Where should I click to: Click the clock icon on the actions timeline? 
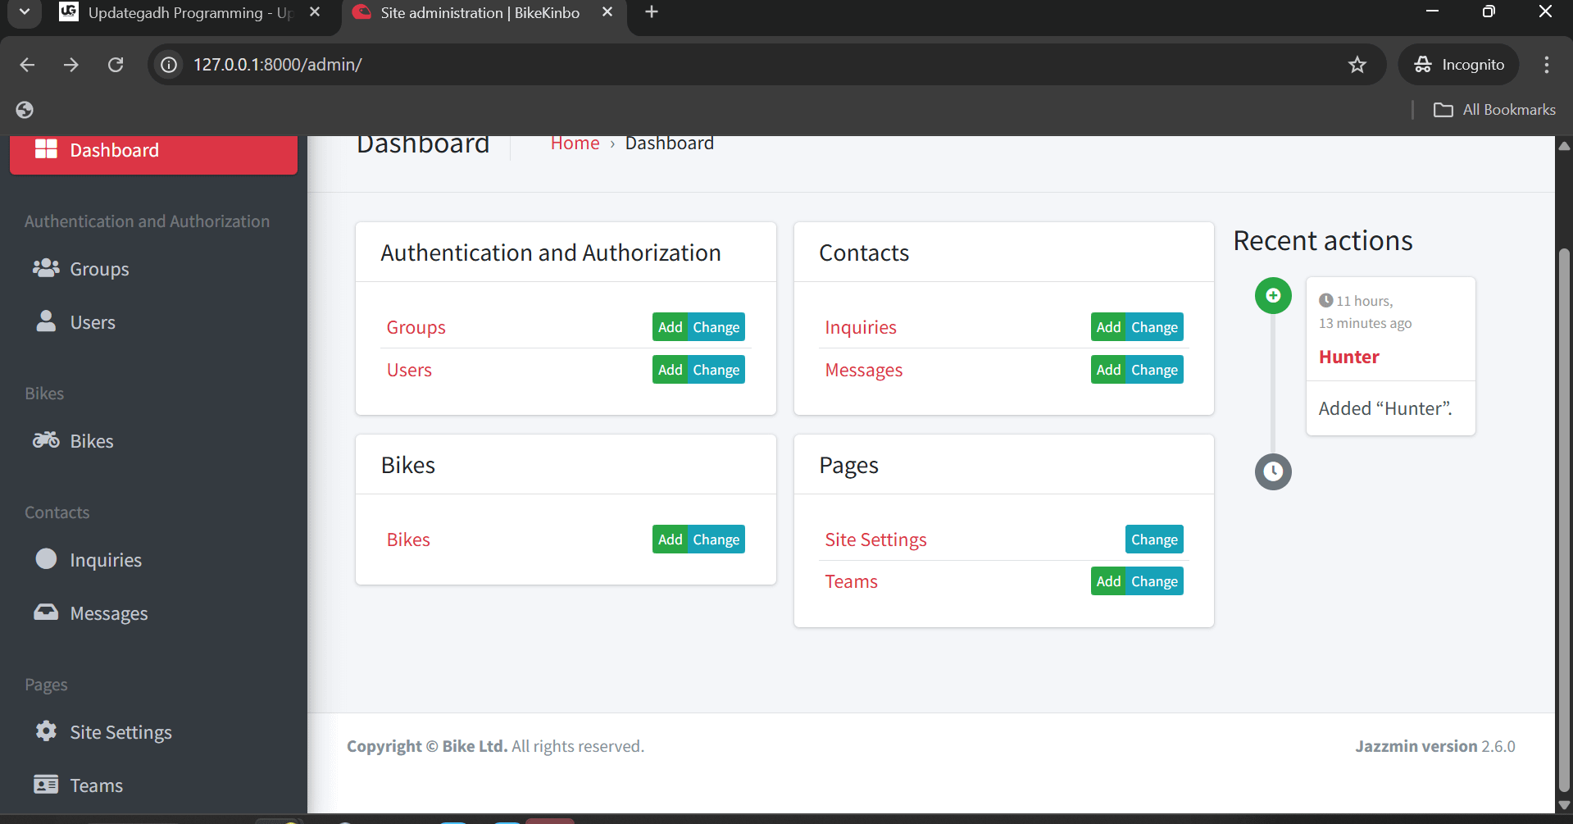click(x=1273, y=471)
